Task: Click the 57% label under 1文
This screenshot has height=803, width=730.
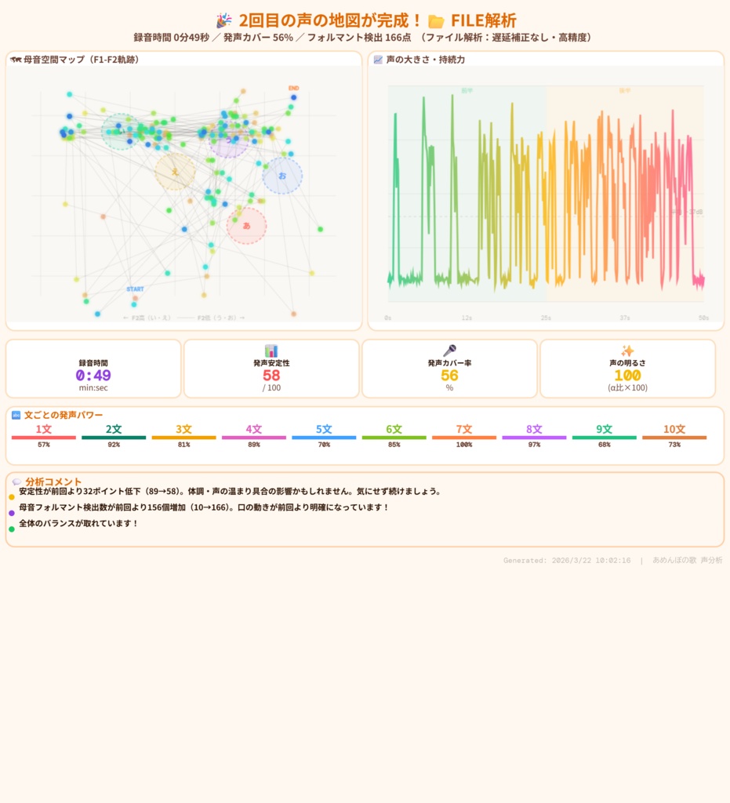Action: tap(43, 445)
